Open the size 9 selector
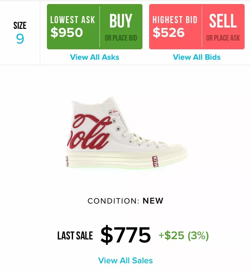 click(x=20, y=39)
